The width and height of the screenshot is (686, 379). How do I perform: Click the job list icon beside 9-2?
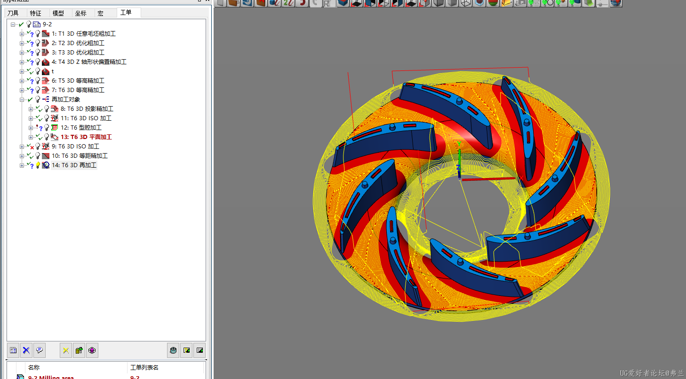(37, 24)
